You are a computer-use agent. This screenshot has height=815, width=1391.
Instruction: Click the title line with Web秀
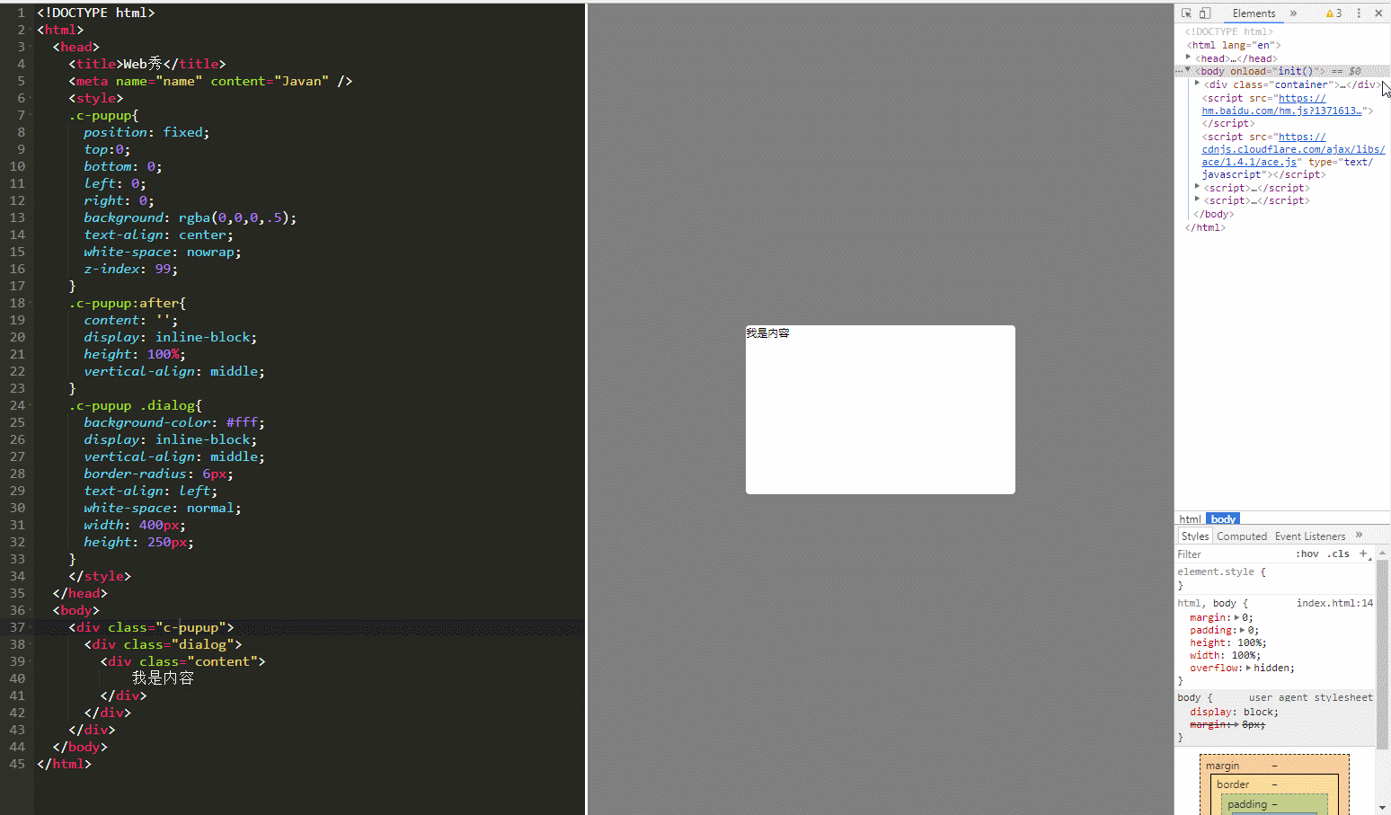(x=147, y=64)
